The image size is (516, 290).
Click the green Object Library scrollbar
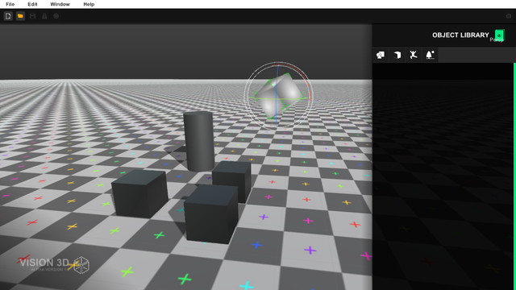point(514,176)
